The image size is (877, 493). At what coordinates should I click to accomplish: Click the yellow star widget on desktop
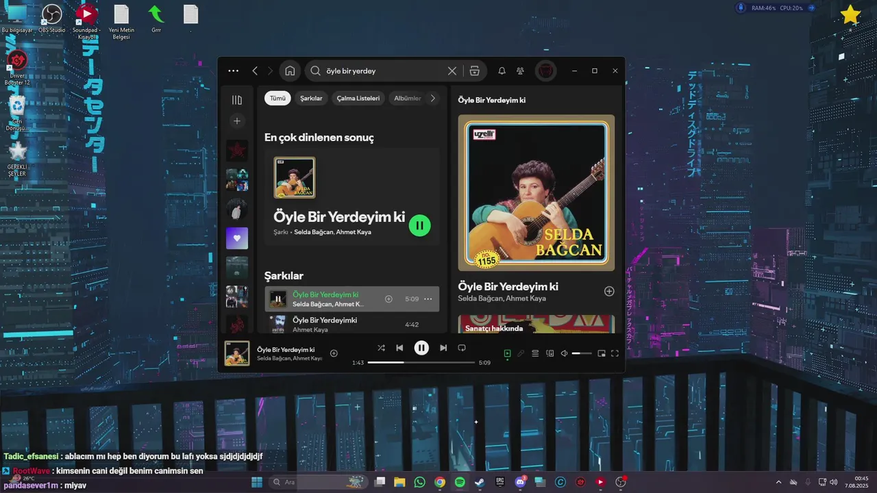[850, 14]
